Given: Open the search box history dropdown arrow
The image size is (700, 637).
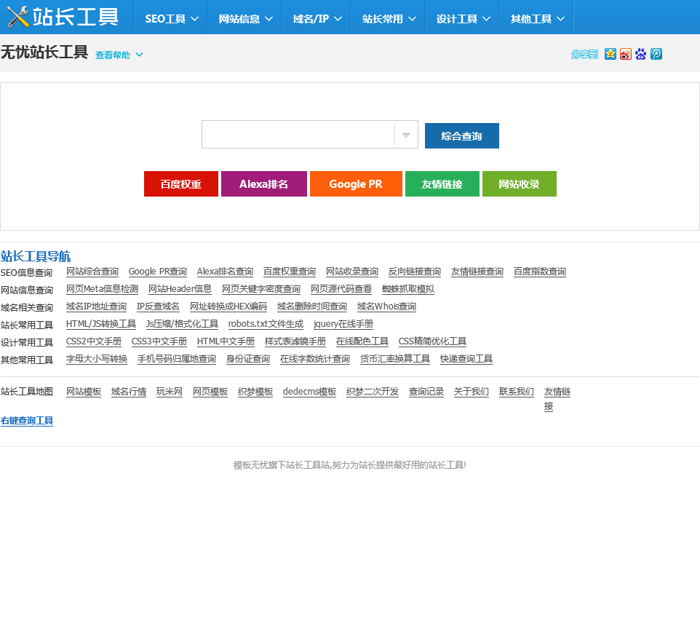Looking at the screenshot, I should [406, 135].
